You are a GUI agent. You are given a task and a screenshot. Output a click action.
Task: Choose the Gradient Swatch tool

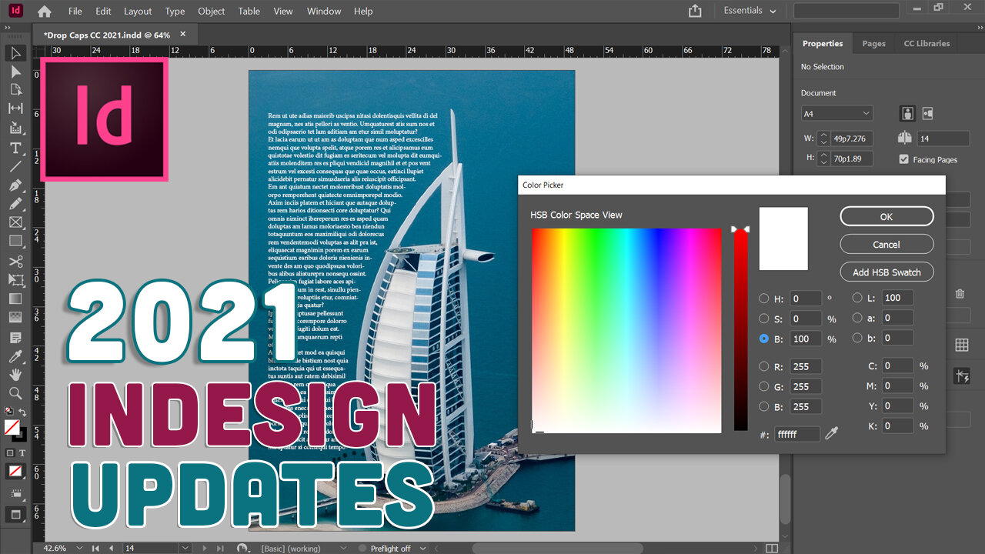tap(15, 299)
